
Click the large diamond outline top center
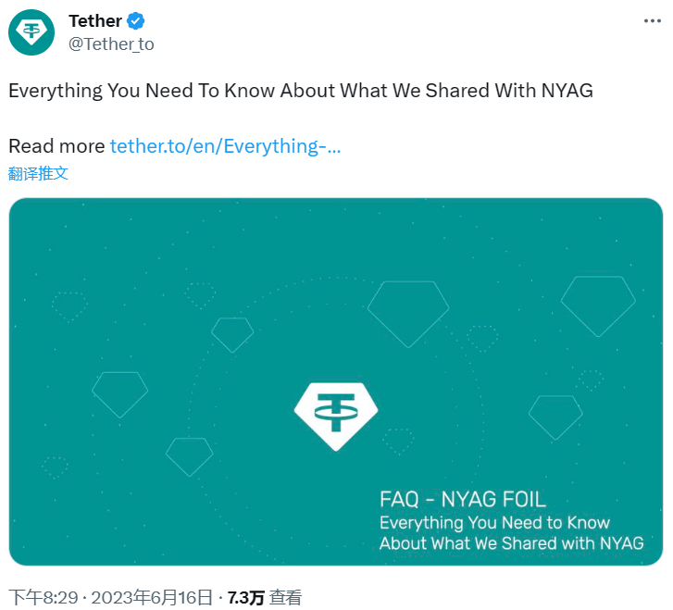pyautogui.click(x=408, y=314)
